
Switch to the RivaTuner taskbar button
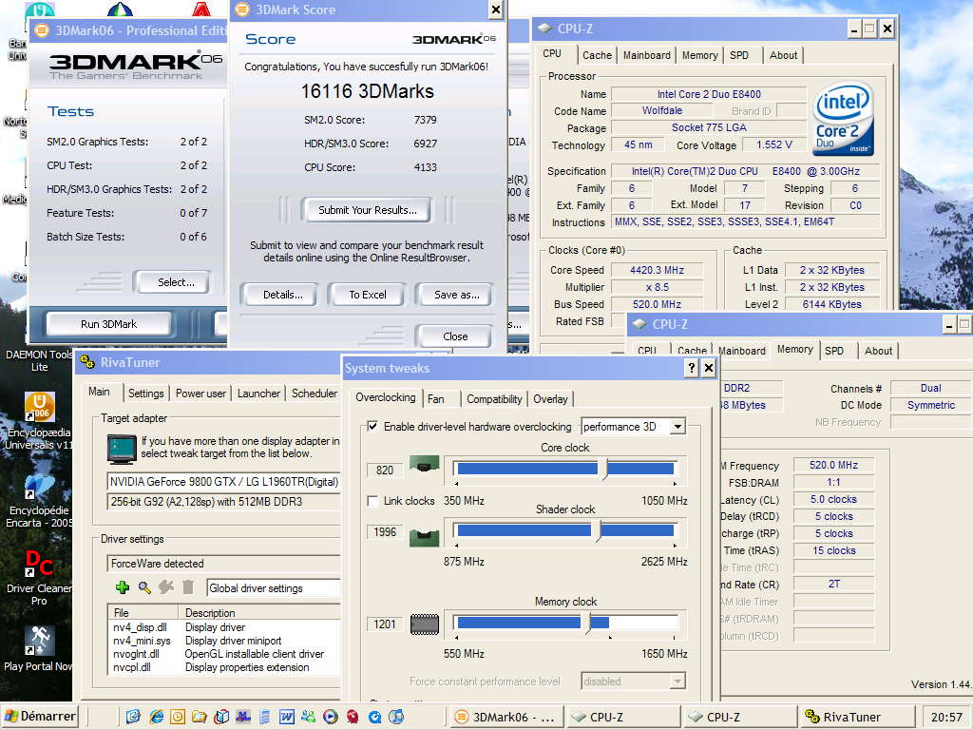pyautogui.click(x=856, y=717)
